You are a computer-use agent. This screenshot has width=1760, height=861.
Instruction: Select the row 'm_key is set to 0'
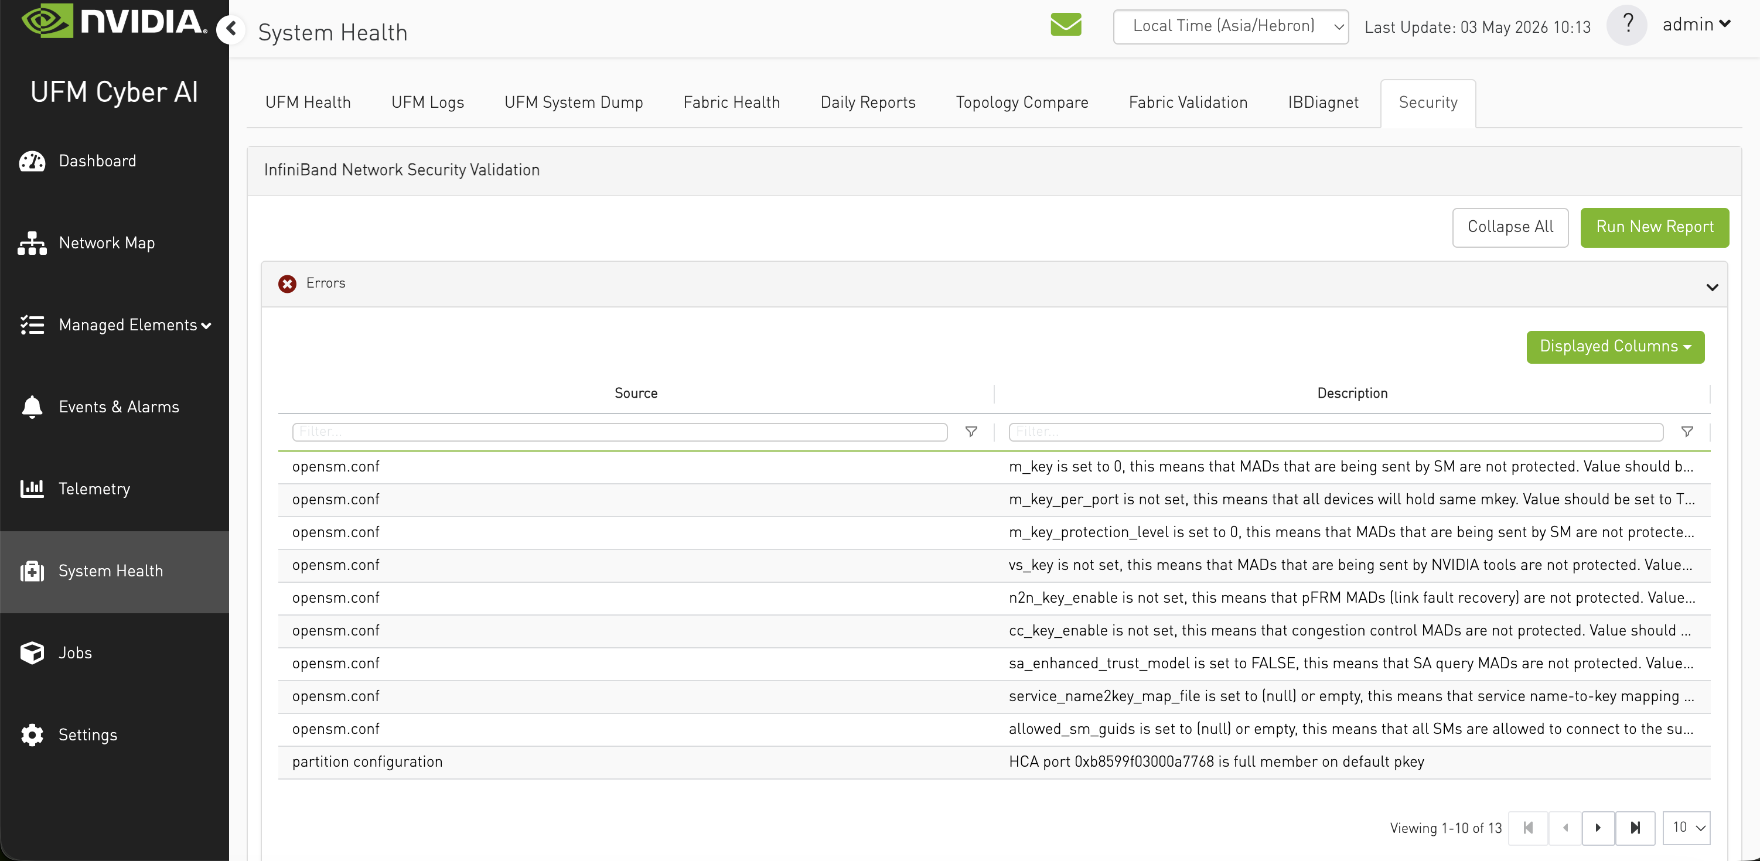tap(994, 467)
